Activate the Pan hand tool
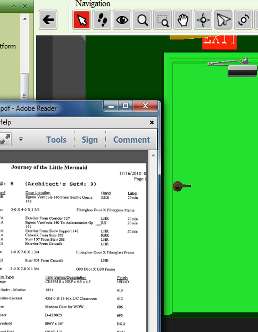Image resolution: width=258 pixels, height=332 pixels. (183, 20)
